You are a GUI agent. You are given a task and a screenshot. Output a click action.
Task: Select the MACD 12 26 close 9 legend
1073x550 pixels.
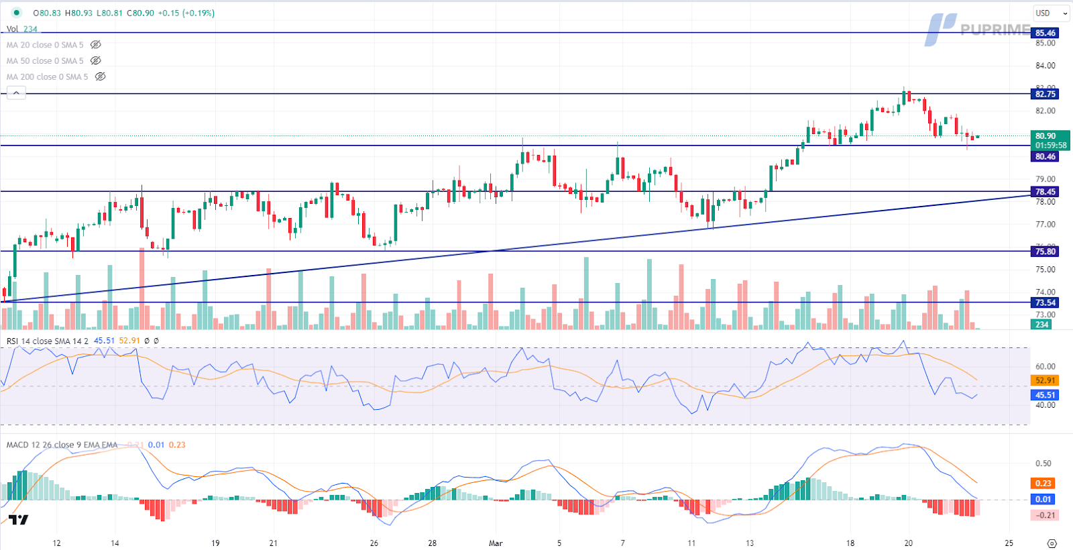coord(62,445)
